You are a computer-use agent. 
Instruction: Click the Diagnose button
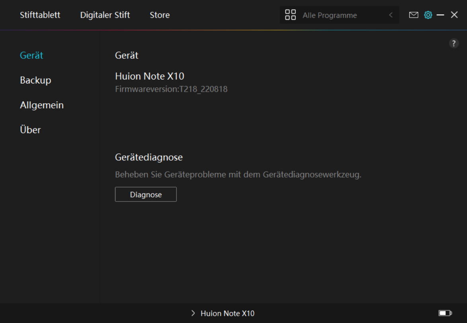146,194
